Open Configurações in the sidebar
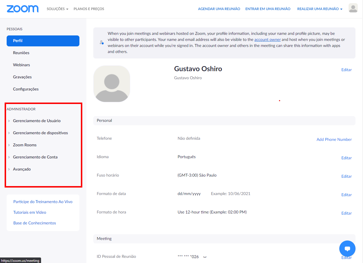This screenshot has height=263, width=363. [x=26, y=89]
